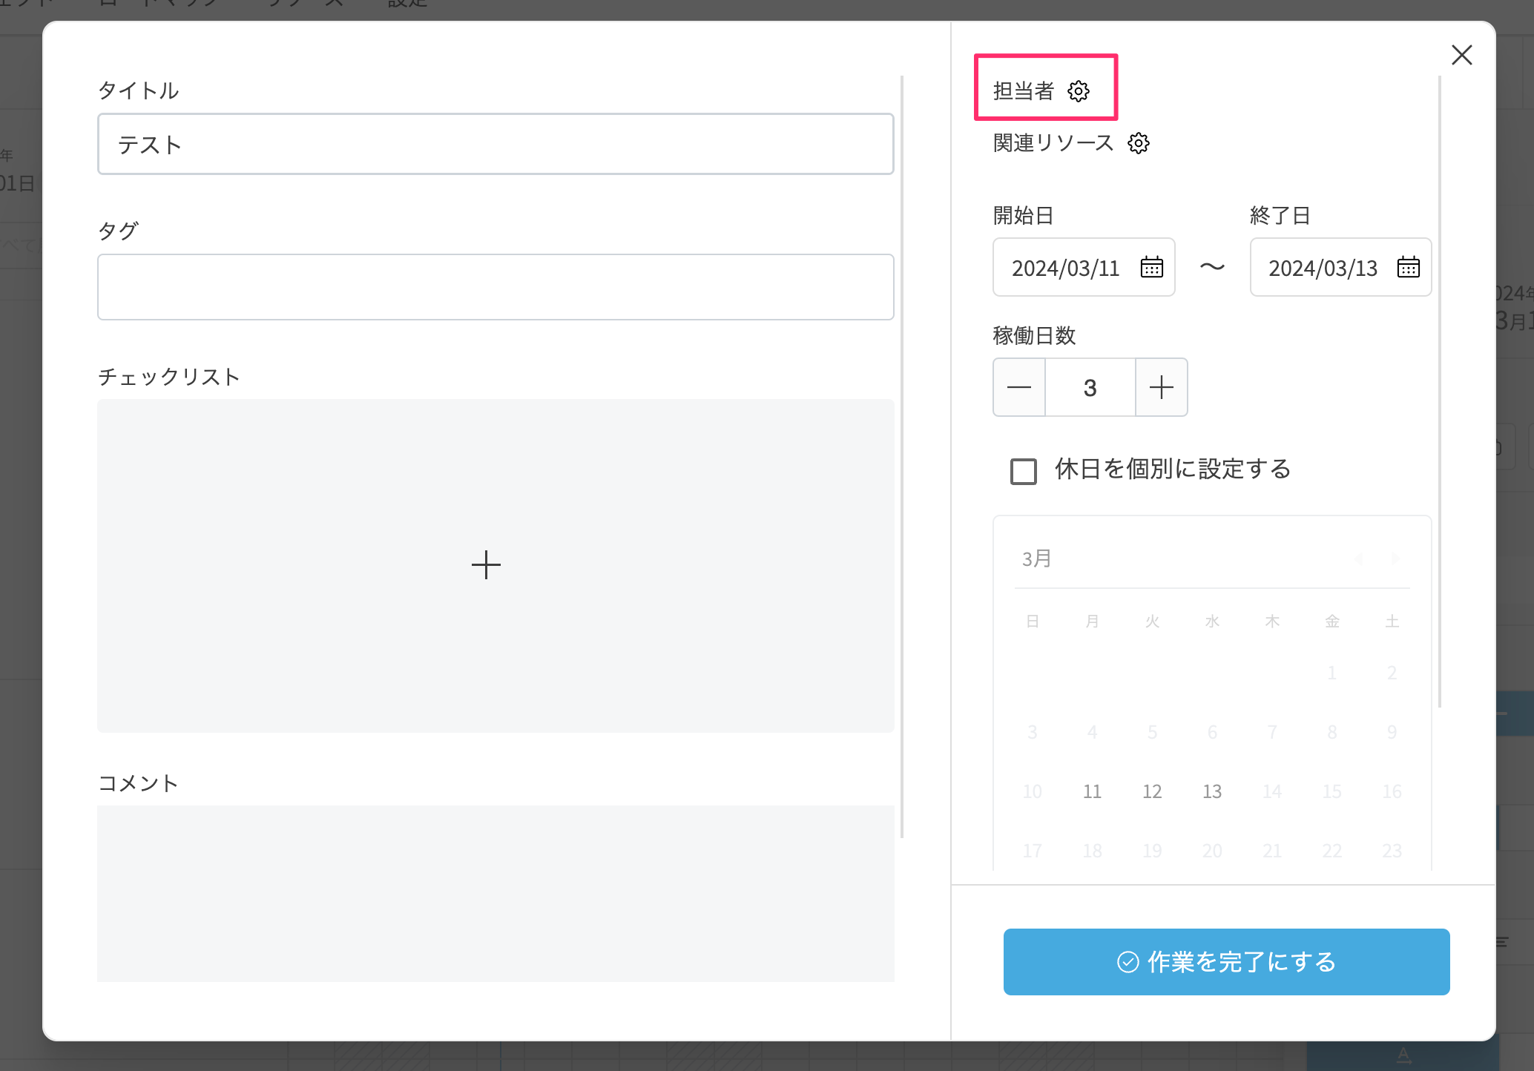
Task: Select day 12 in the March calendar
Action: [x=1152, y=791]
